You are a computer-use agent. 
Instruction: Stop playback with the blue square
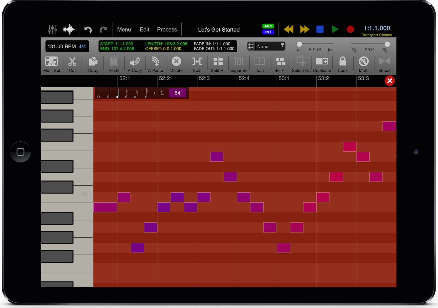pyautogui.click(x=320, y=29)
